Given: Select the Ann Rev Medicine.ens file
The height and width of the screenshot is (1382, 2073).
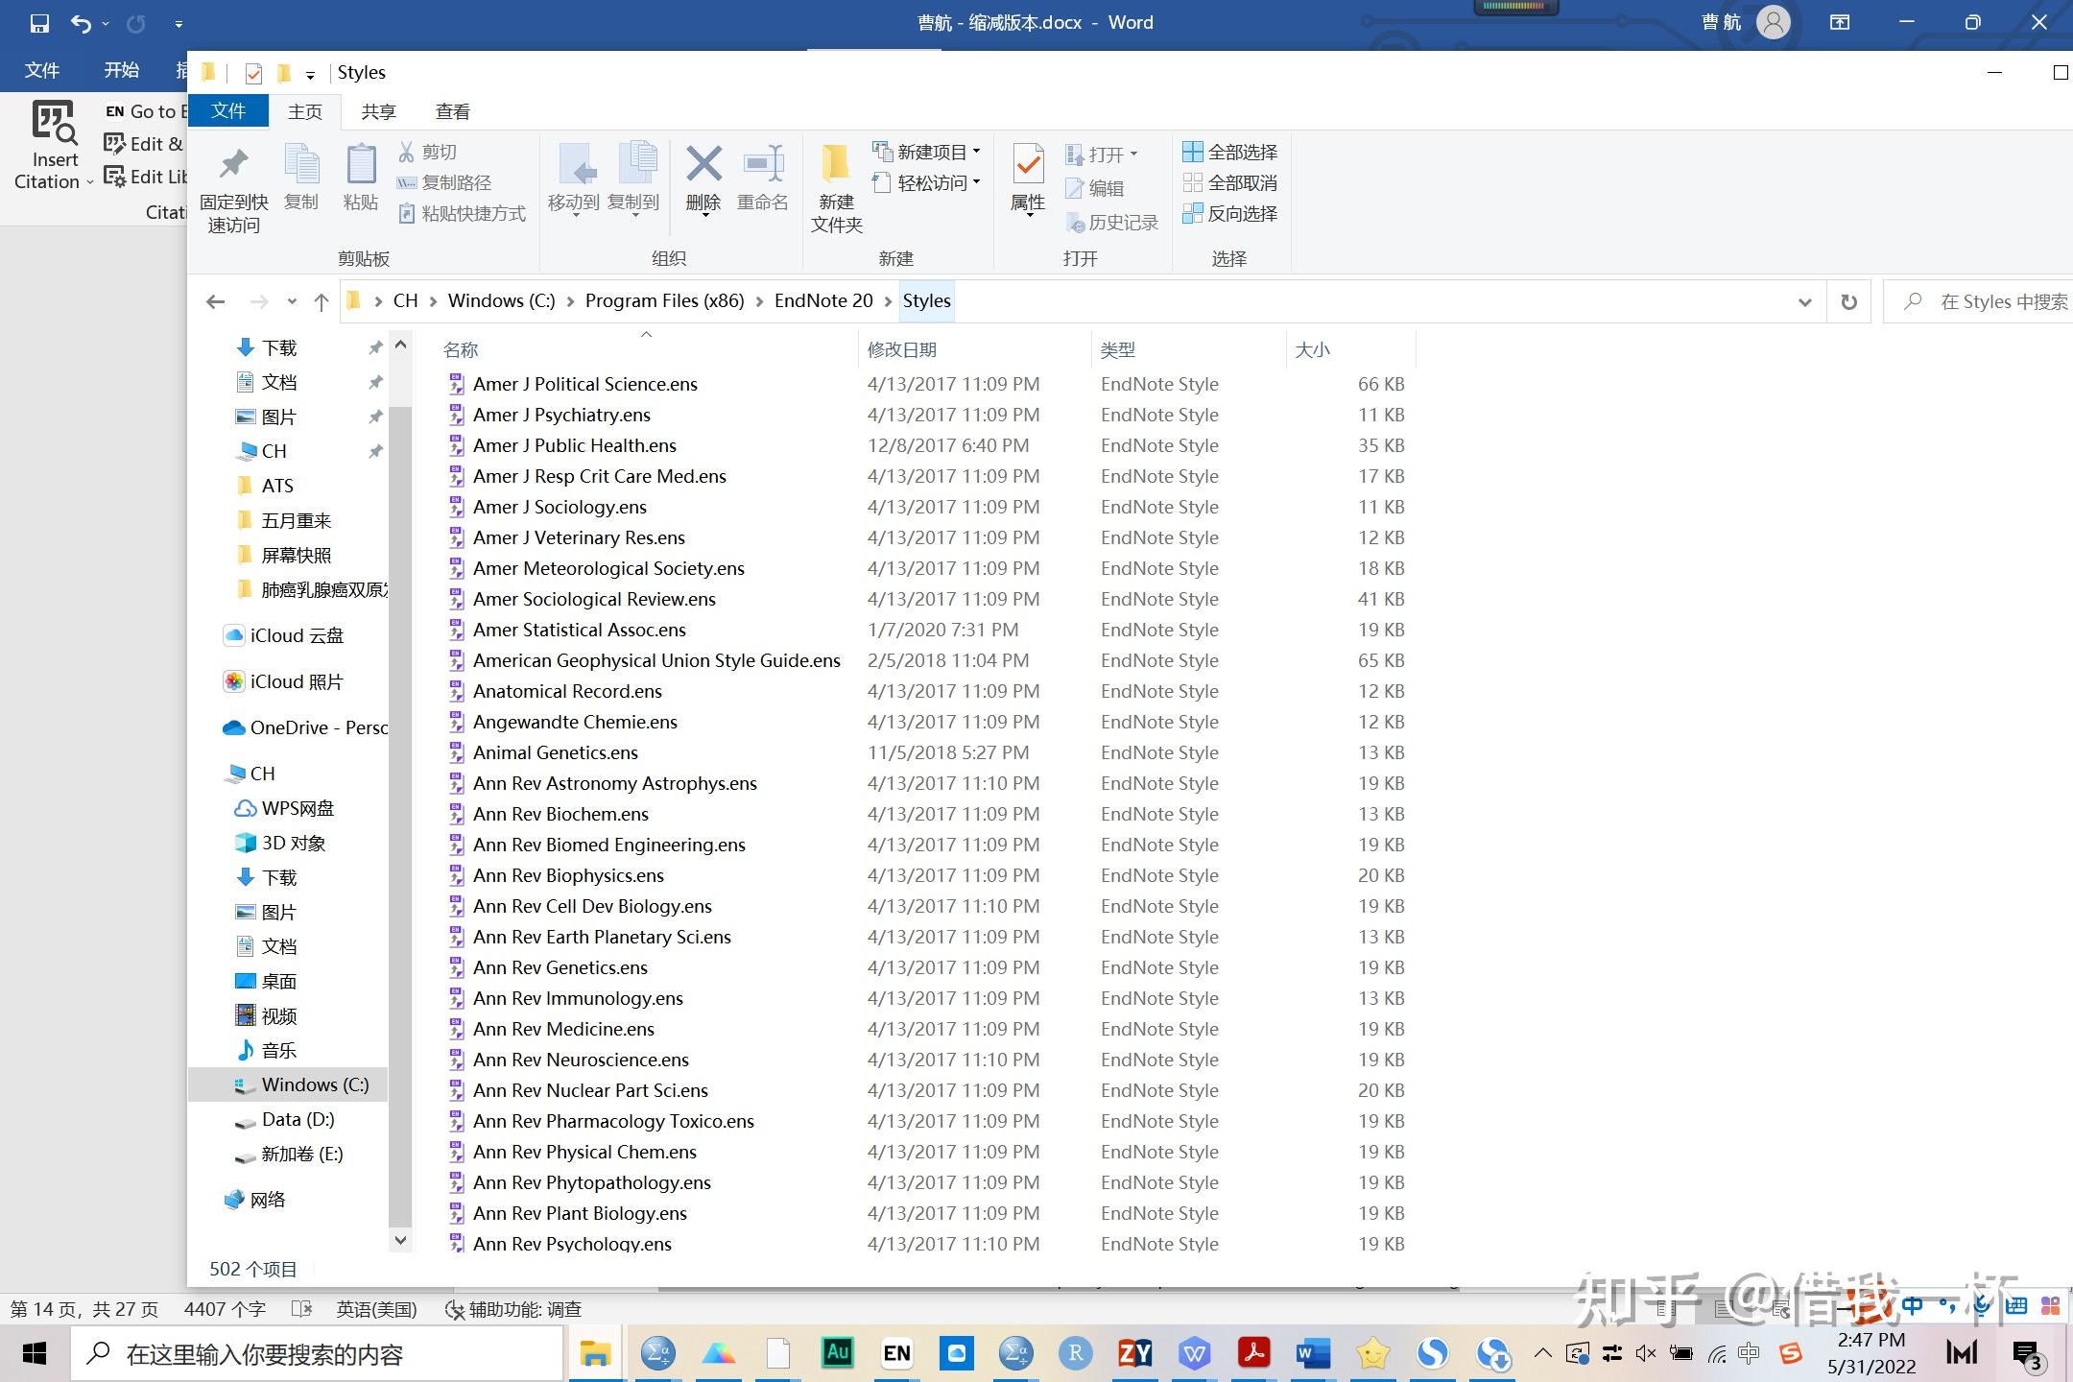Looking at the screenshot, I should click(x=563, y=1029).
